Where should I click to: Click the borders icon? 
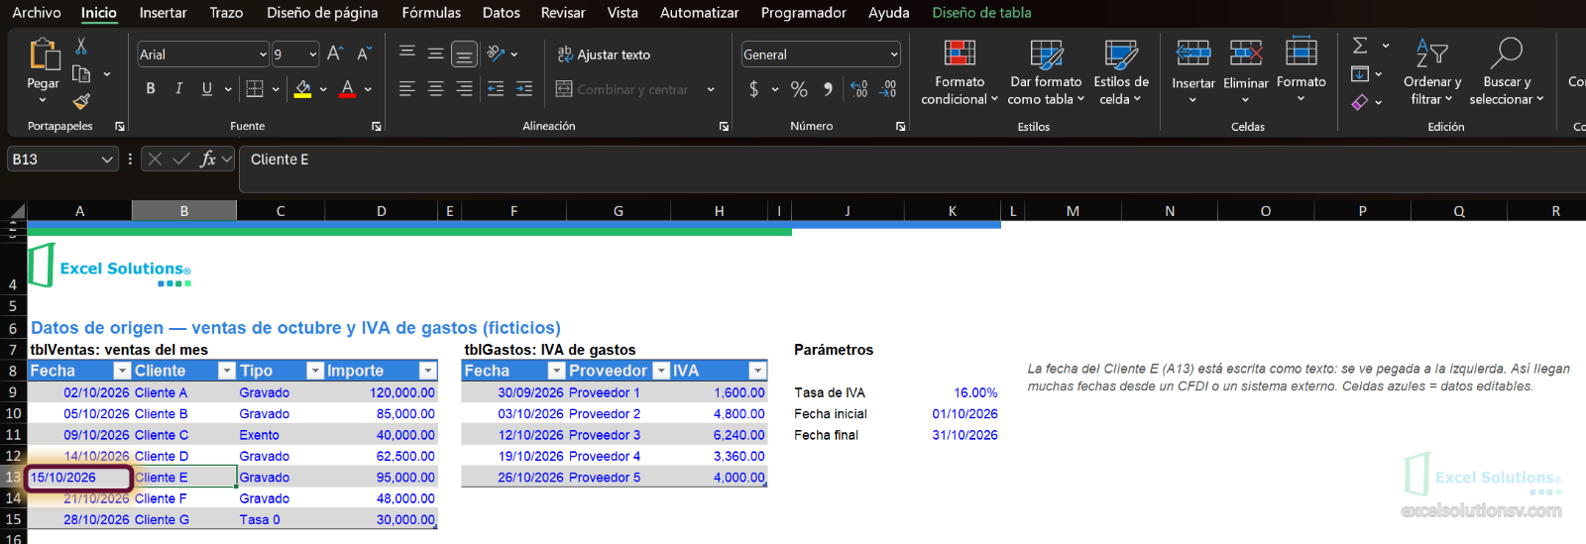pyautogui.click(x=255, y=88)
